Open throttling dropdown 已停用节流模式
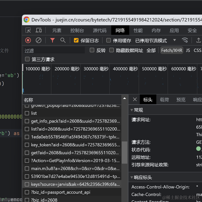 click(155, 40)
